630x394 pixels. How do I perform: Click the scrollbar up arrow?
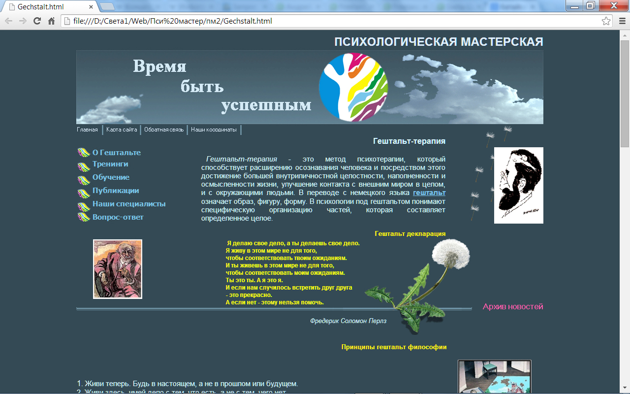tap(625, 35)
